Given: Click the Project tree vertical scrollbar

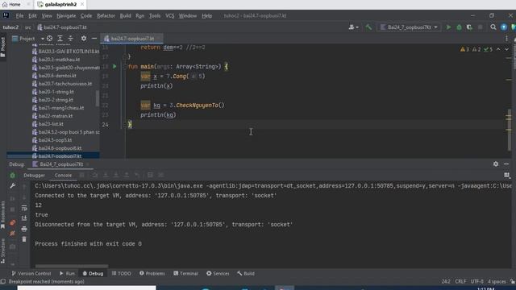Looking at the screenshot, I should coord(98,97).
